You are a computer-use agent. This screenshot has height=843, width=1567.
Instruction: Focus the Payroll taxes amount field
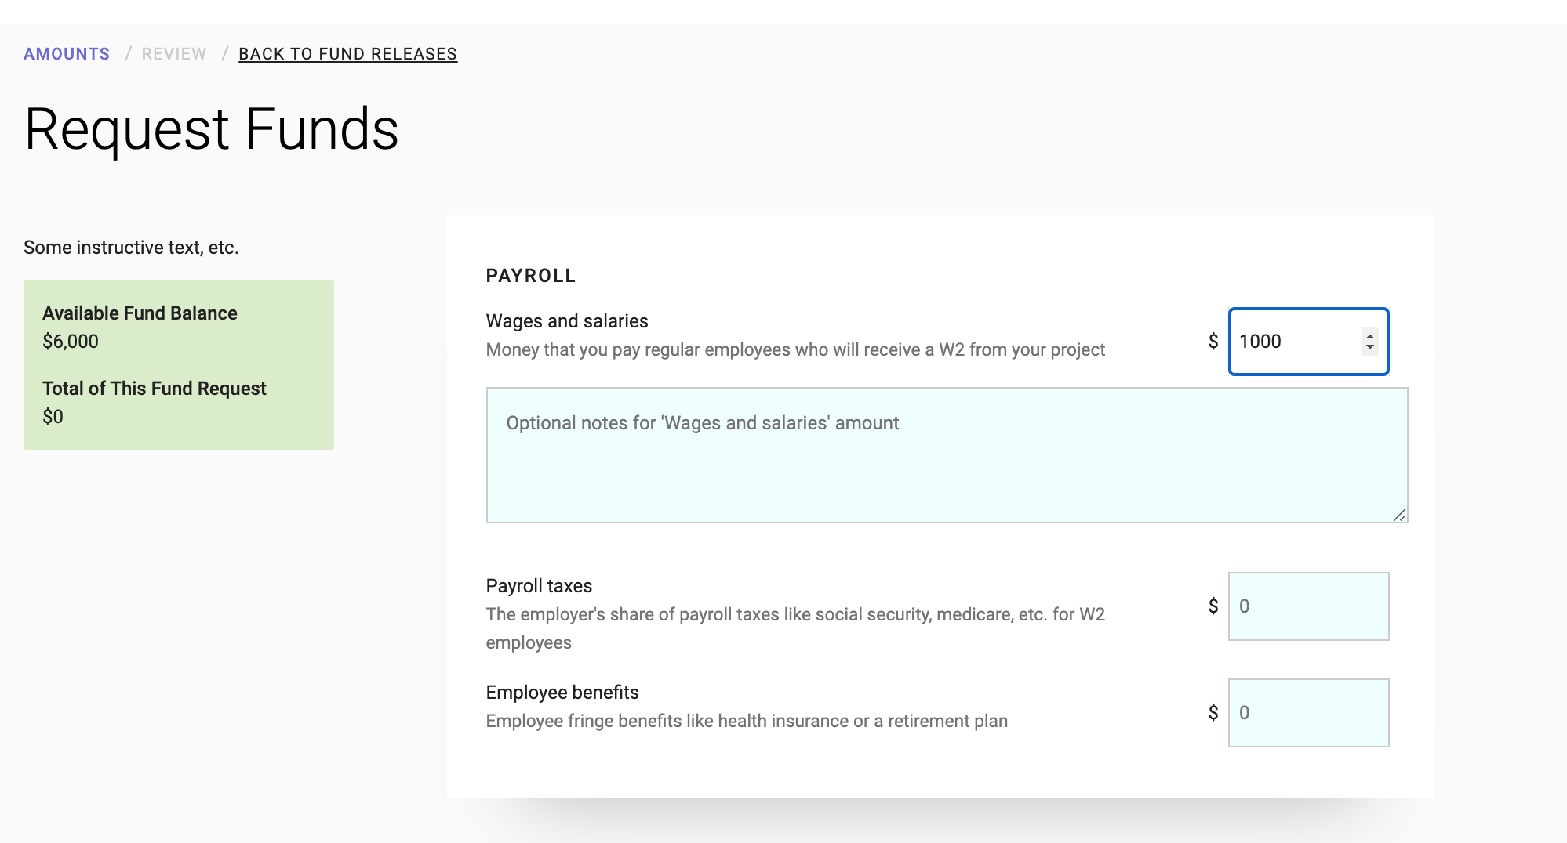(1308, 606)
